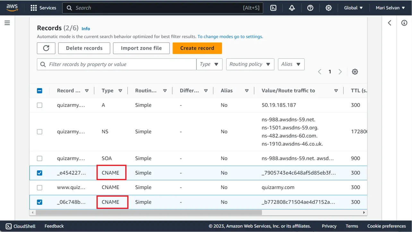Viewport: 412px width, 232px height.
Task: Click page number 1
Action: (330, 72)
